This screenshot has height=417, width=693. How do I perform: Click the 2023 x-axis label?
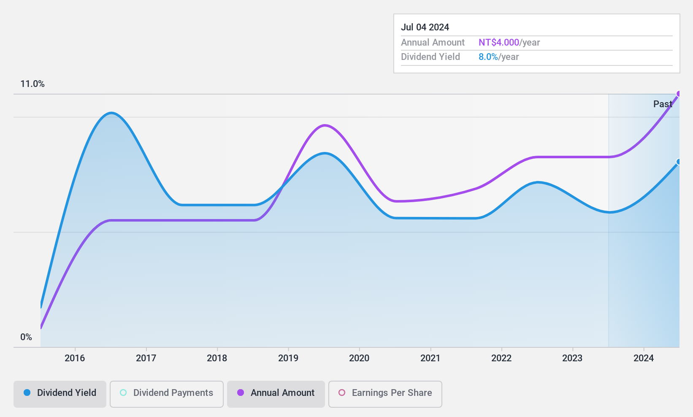572,358
